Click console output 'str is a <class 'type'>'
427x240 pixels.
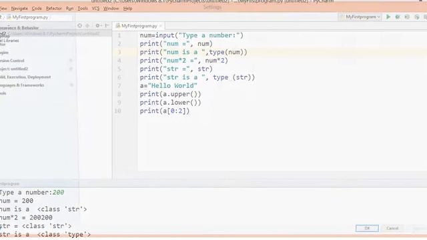(x=45, y=234)
